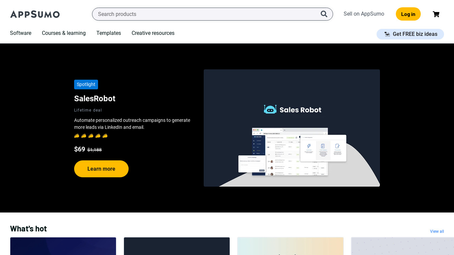The width and height of the screenshot is (454, 255).
Task: Click View all under What's hot
Action: click(437, 231)
